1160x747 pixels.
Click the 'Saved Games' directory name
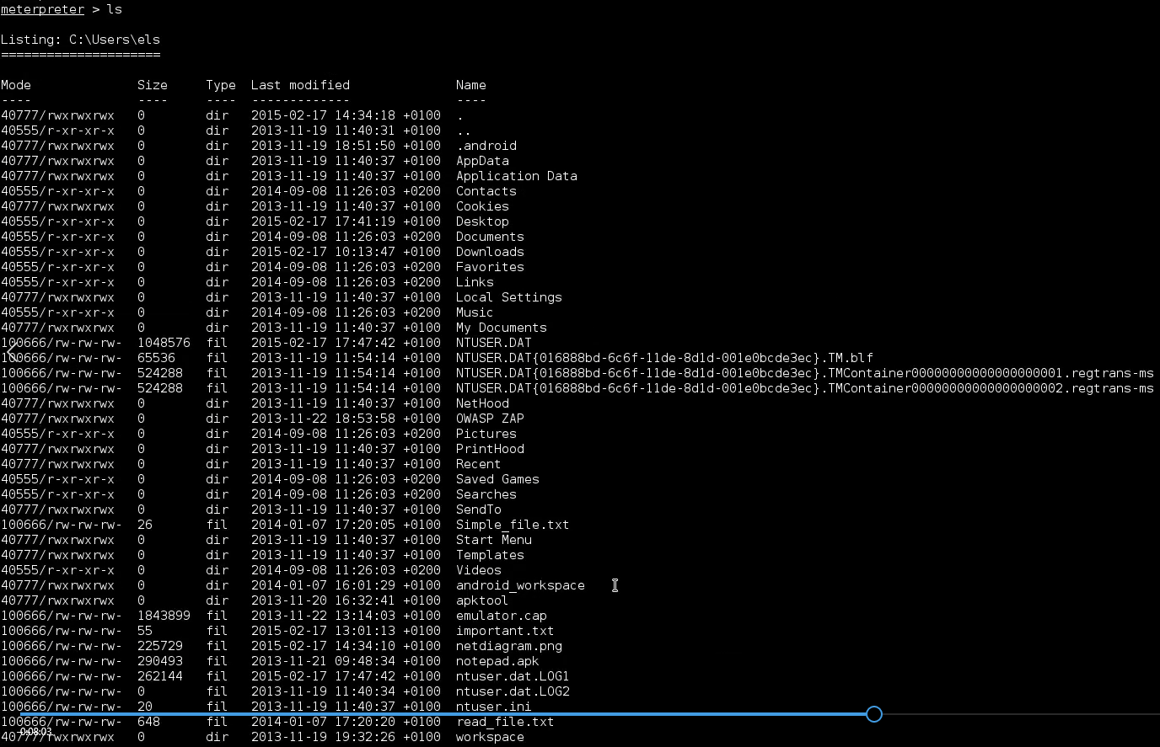point(497,479)
